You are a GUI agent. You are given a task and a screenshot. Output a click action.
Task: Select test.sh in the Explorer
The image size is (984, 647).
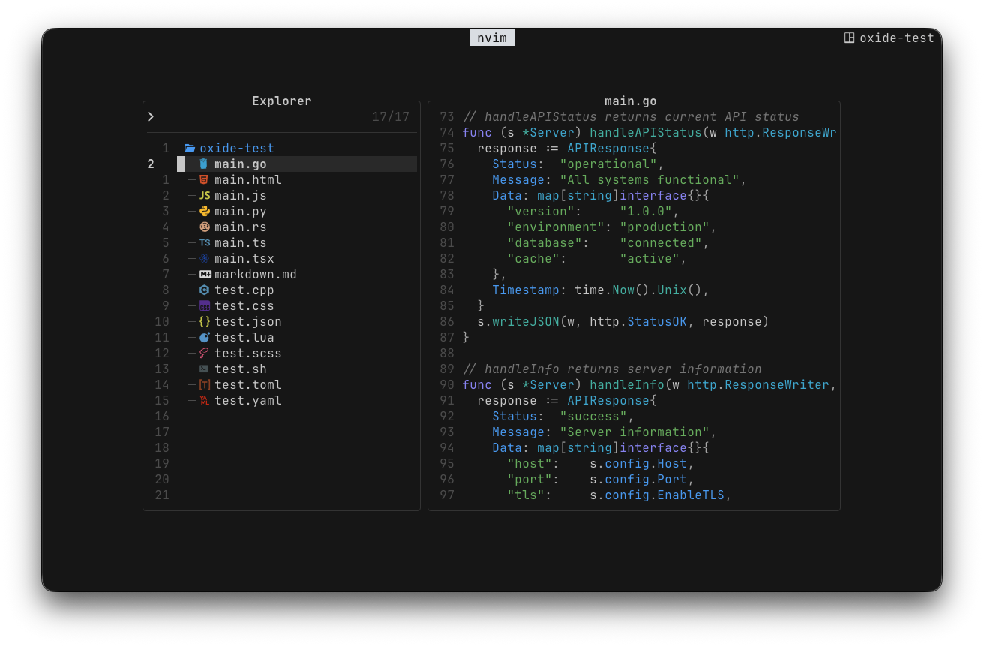241,369
